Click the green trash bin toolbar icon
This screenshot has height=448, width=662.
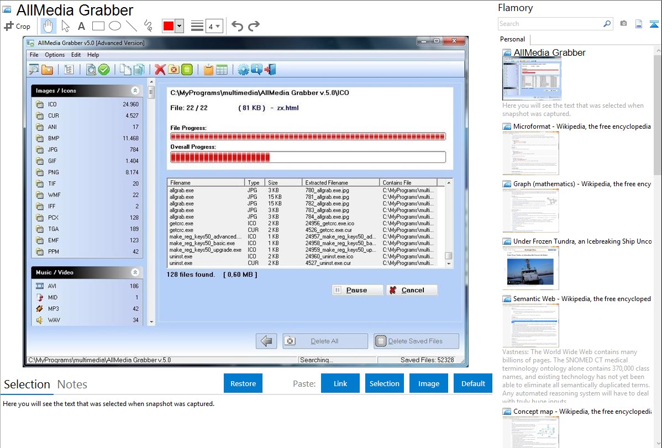pyautogui.click(x=187, y=70)
